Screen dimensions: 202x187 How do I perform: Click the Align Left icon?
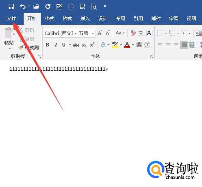(160, 45)
